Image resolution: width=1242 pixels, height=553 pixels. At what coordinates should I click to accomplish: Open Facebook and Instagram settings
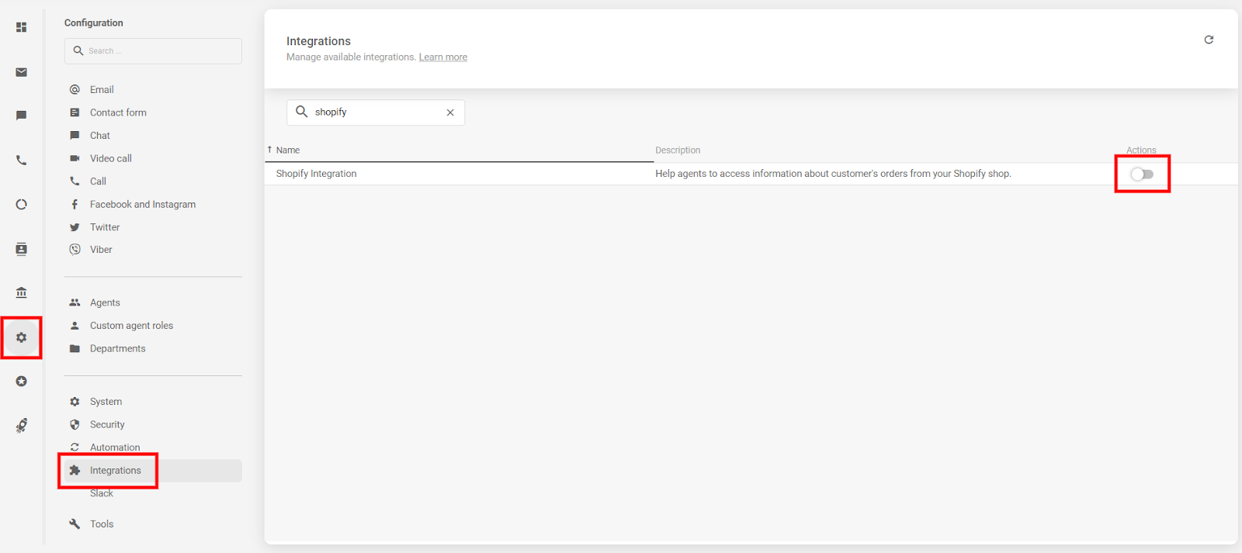point(142,205)
